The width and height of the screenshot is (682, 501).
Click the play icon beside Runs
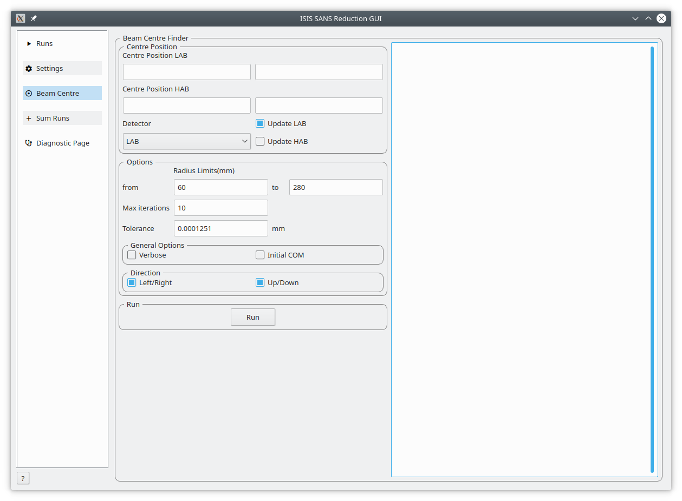click(29, 44)
